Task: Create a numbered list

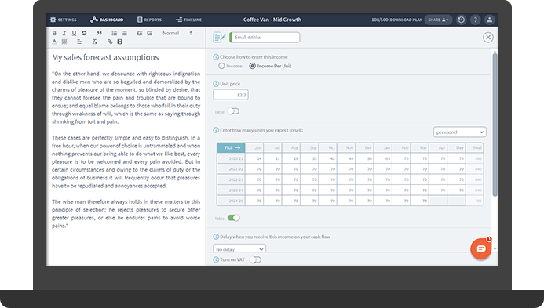Action: point(114,33)
